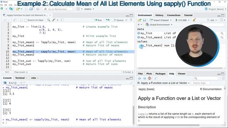Go back in Help pane
228x128 pixels.
click(x=139, y=78)
